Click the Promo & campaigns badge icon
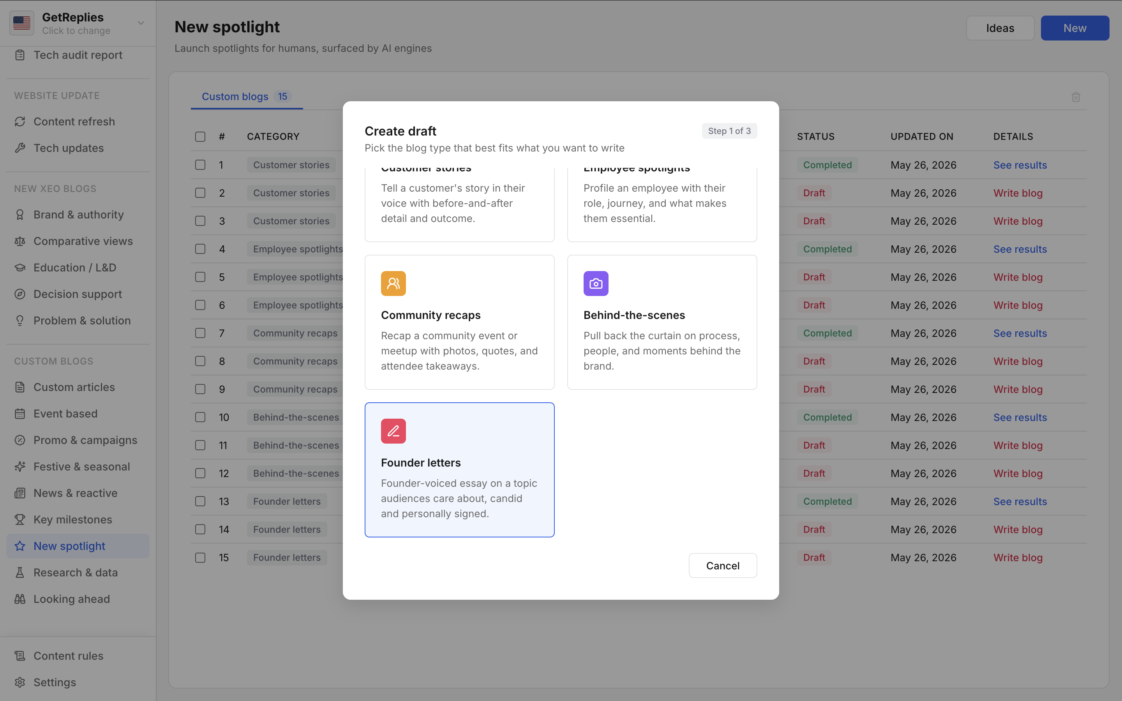 point(20,440)
